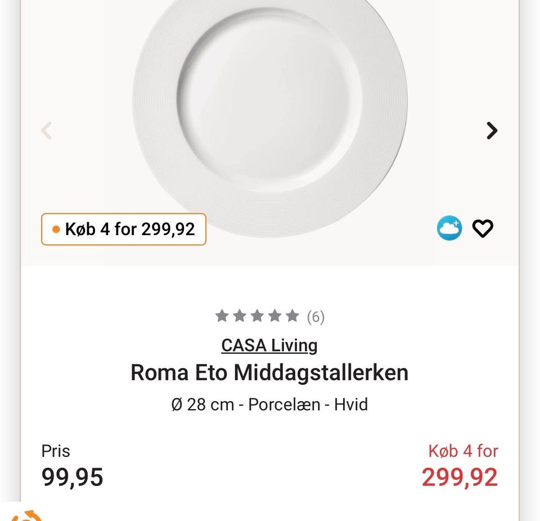Add the plate to favorites with the heart
This screenshot has height=521, width=540.
(483, 228)
